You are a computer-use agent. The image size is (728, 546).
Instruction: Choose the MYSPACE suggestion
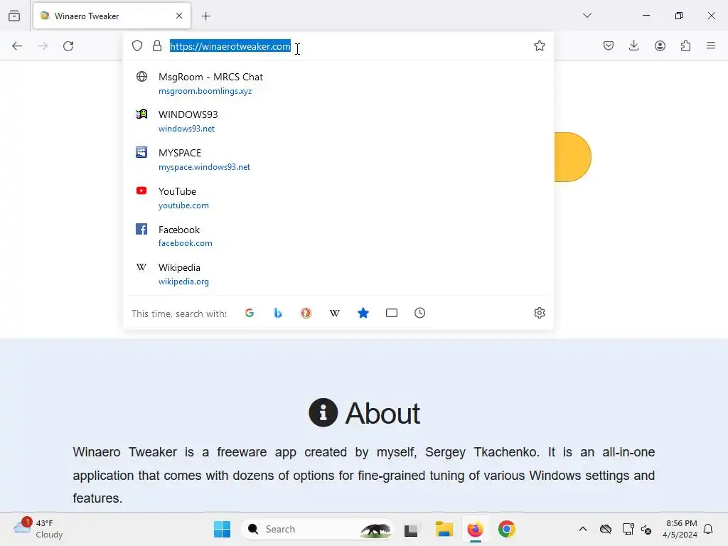(338, 159)
